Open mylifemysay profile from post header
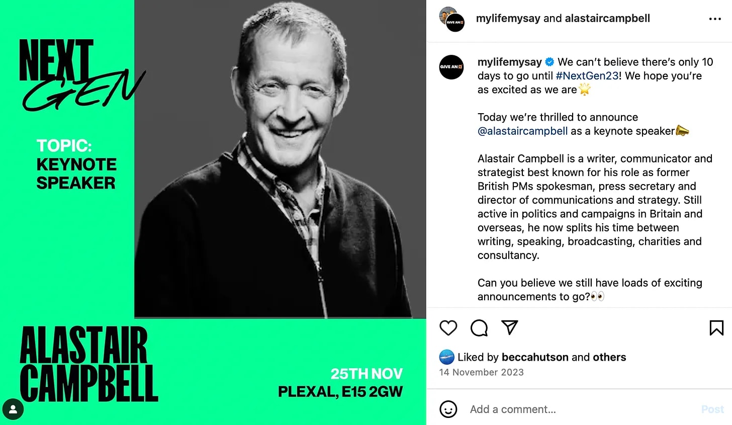The height and width of the screenshot is (425, 732). (x=508, y=19)
